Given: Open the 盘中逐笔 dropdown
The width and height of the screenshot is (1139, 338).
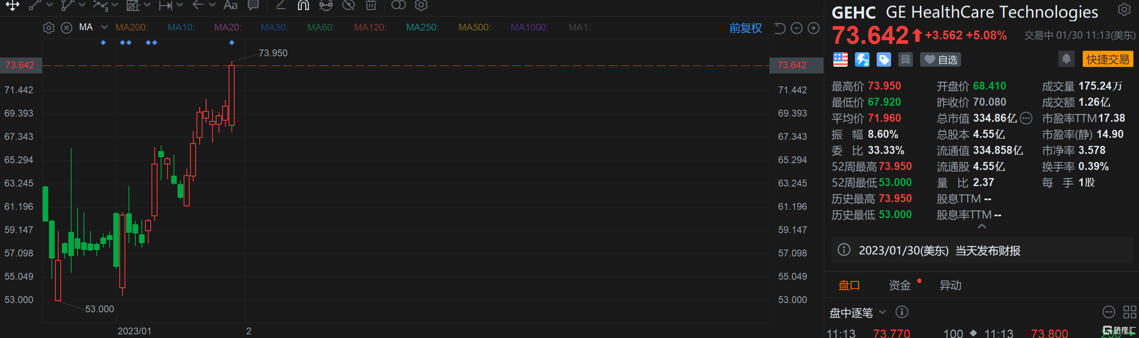Looking at the screenshot, I should 883,312.
